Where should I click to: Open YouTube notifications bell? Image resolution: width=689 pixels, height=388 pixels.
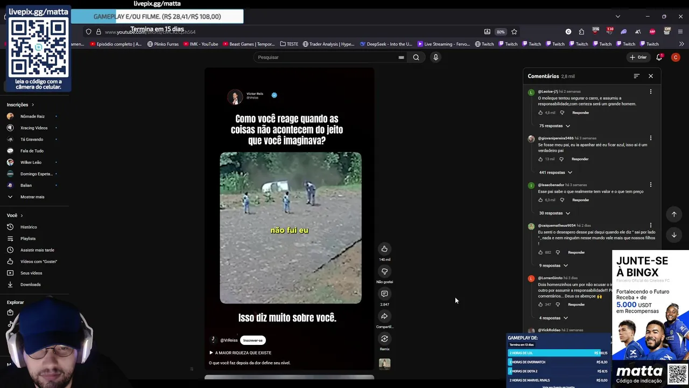coord(659,57)
